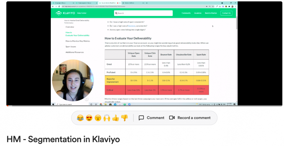Click the Chrome profile avatar
Viewport: 284px width, 146px height.
click(232, 6)
